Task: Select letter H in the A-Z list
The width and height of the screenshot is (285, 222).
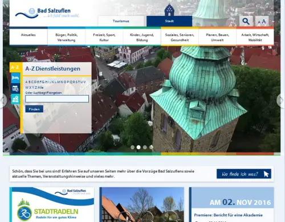Action: point(46,82)
